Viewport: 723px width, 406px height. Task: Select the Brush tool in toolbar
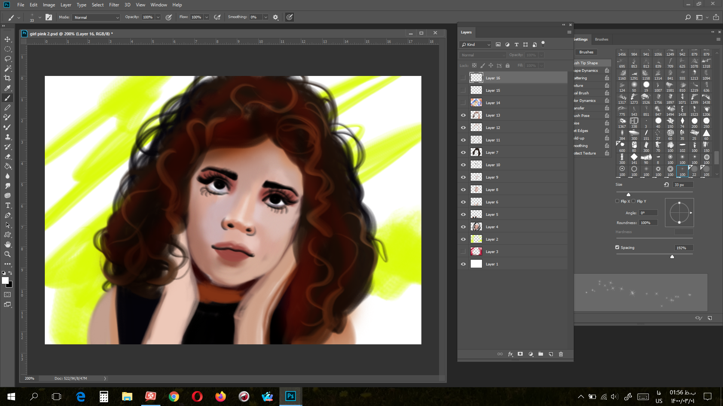pyautogui.click(x=8, y=98)
